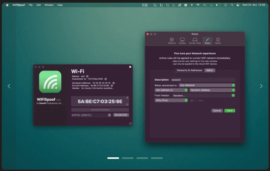
Task: Select the Rules pencil tab
Action: click(x=207, y=41)
